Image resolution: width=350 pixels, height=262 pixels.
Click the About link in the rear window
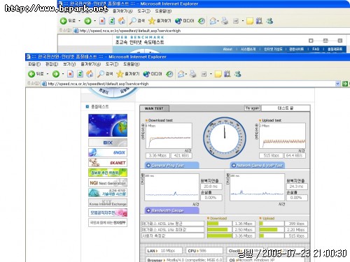(x=227, y=49)
